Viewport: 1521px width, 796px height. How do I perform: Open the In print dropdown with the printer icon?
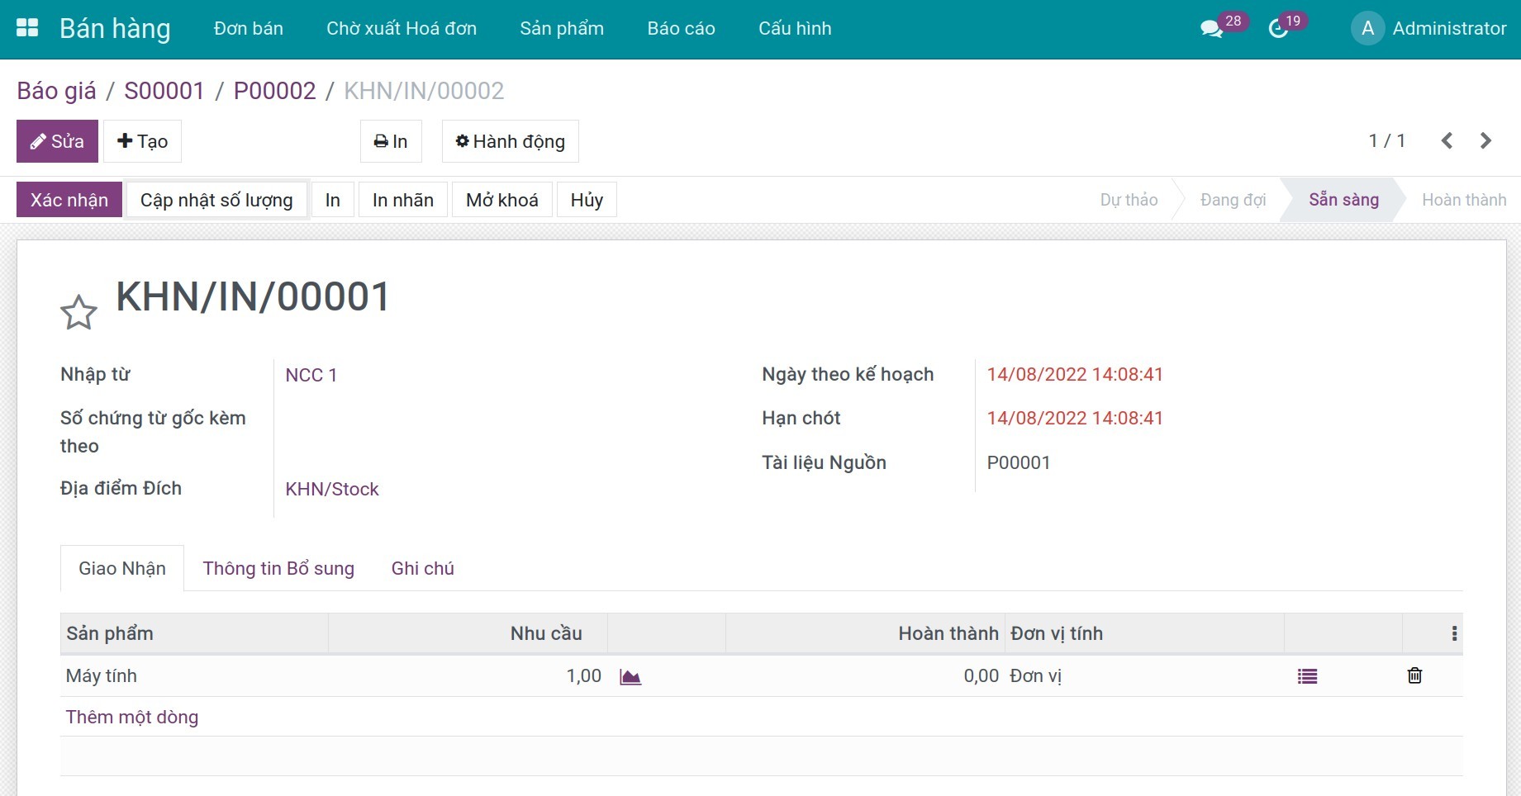click(391, 141)
